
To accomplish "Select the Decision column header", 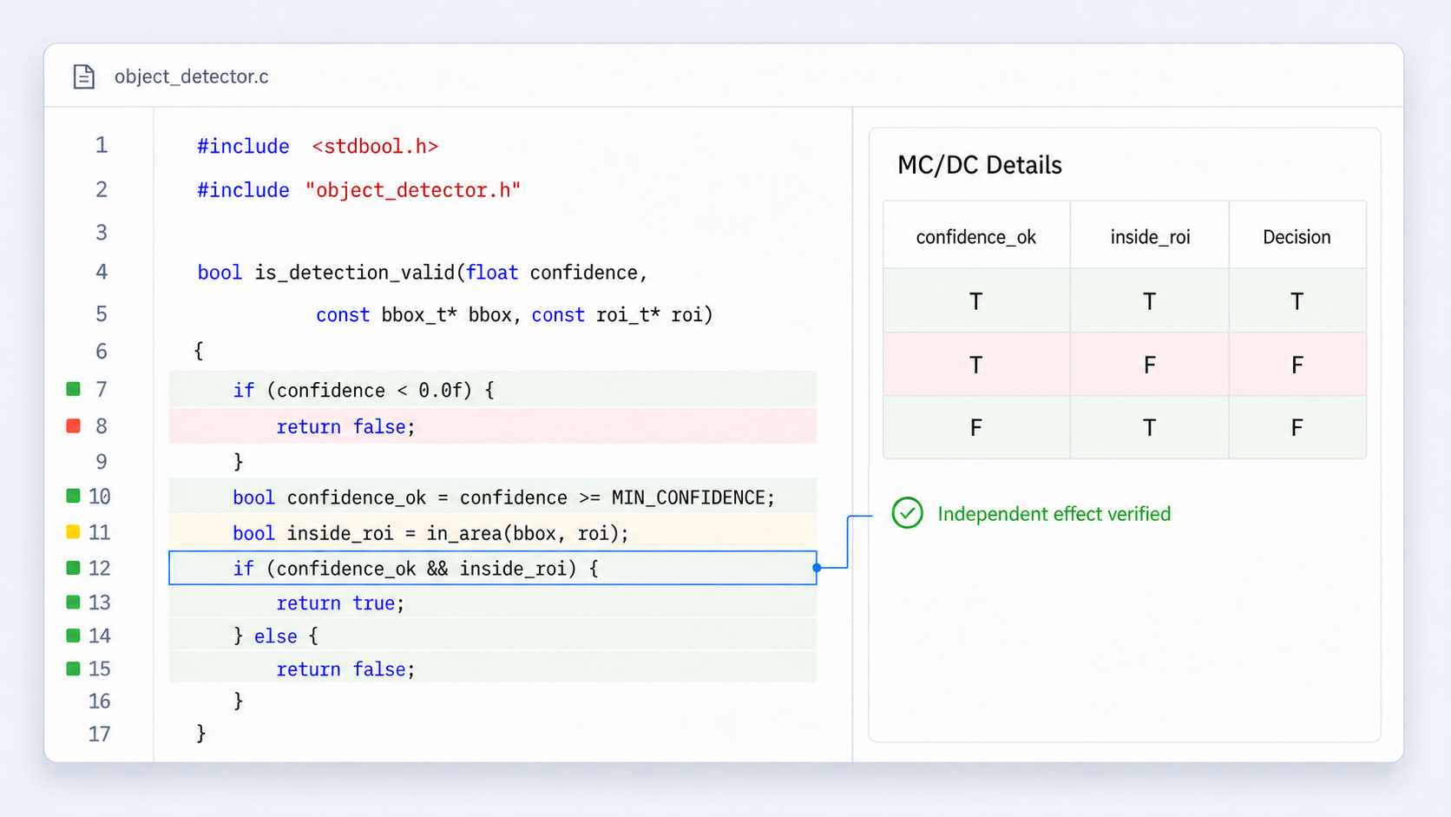I will [x=1297, y=235].
